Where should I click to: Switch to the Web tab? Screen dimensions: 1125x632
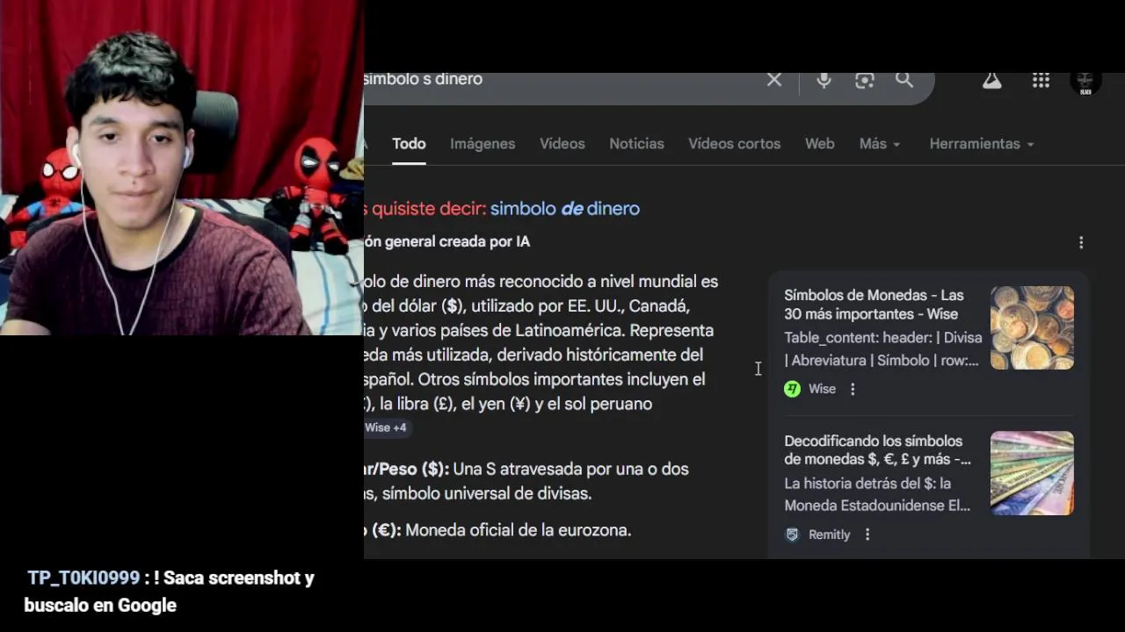click(x=820, y=144)
